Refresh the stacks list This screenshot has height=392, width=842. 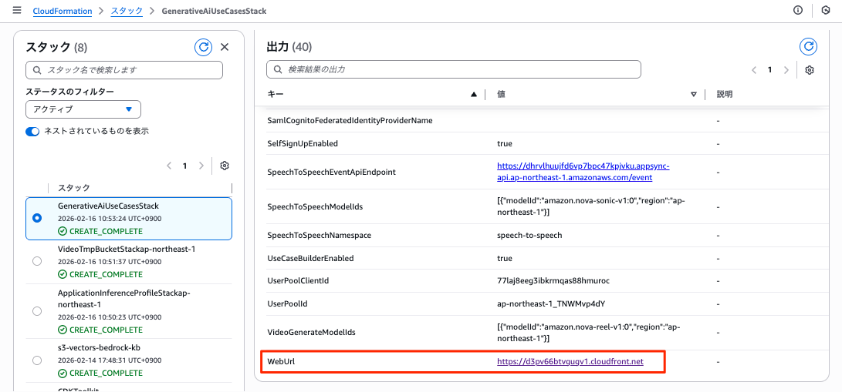click(203, 47)
